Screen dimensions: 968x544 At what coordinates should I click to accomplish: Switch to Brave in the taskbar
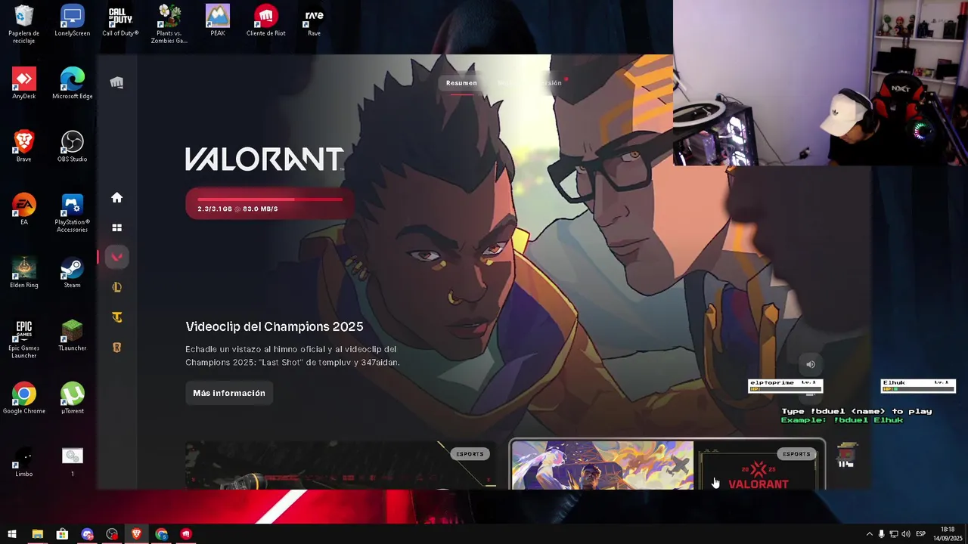[x=137, y=534]
